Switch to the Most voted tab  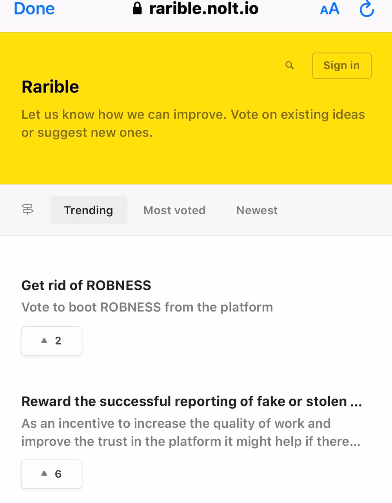[x=174, y=210]
